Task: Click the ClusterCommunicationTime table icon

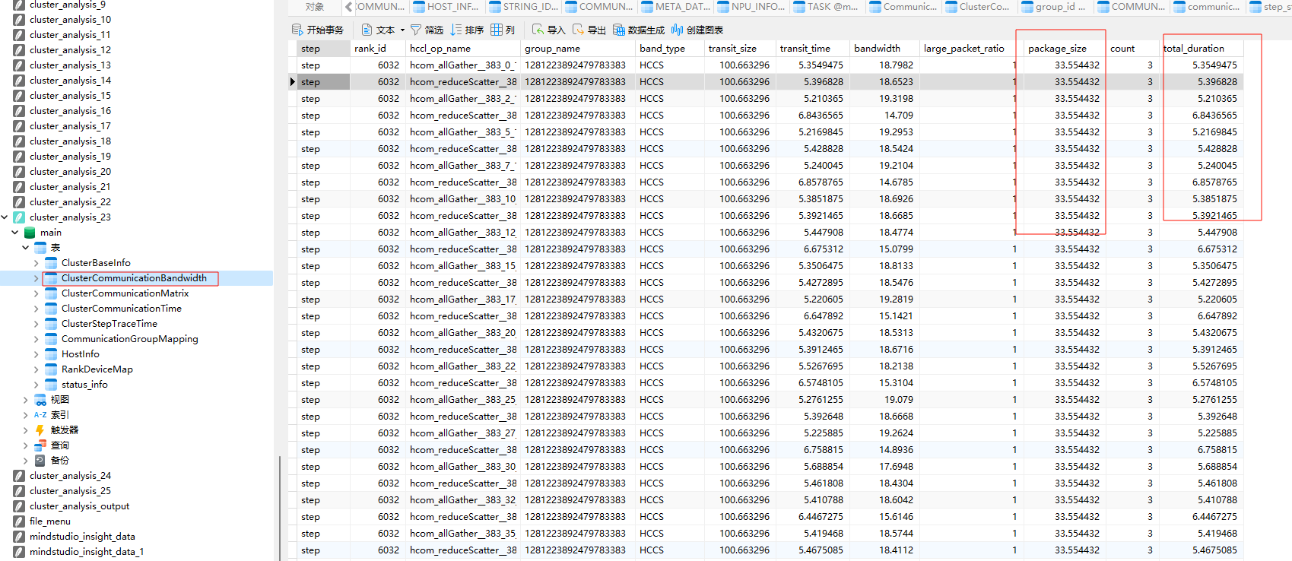Action: pos(51,309)
